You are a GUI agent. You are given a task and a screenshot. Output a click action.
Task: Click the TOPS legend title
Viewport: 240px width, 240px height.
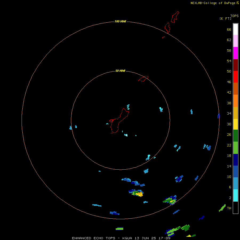(234, 16)
